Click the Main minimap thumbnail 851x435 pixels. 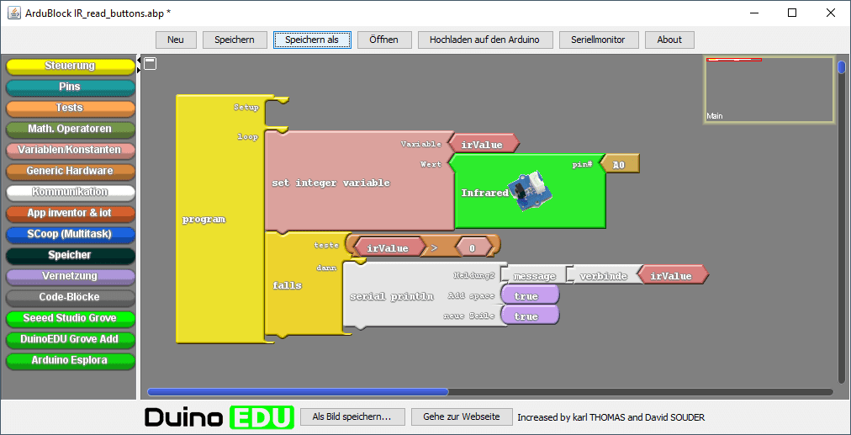pyautogui.click(x=769, y=90)
